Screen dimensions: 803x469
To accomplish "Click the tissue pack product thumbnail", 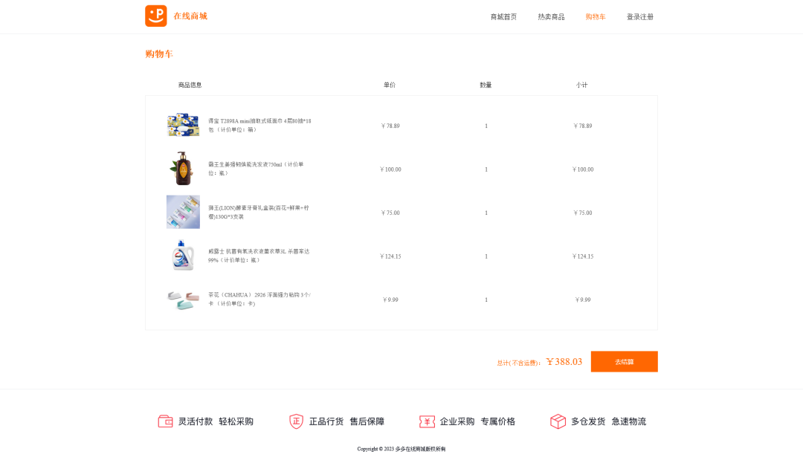I will click(x=183, y=126).
